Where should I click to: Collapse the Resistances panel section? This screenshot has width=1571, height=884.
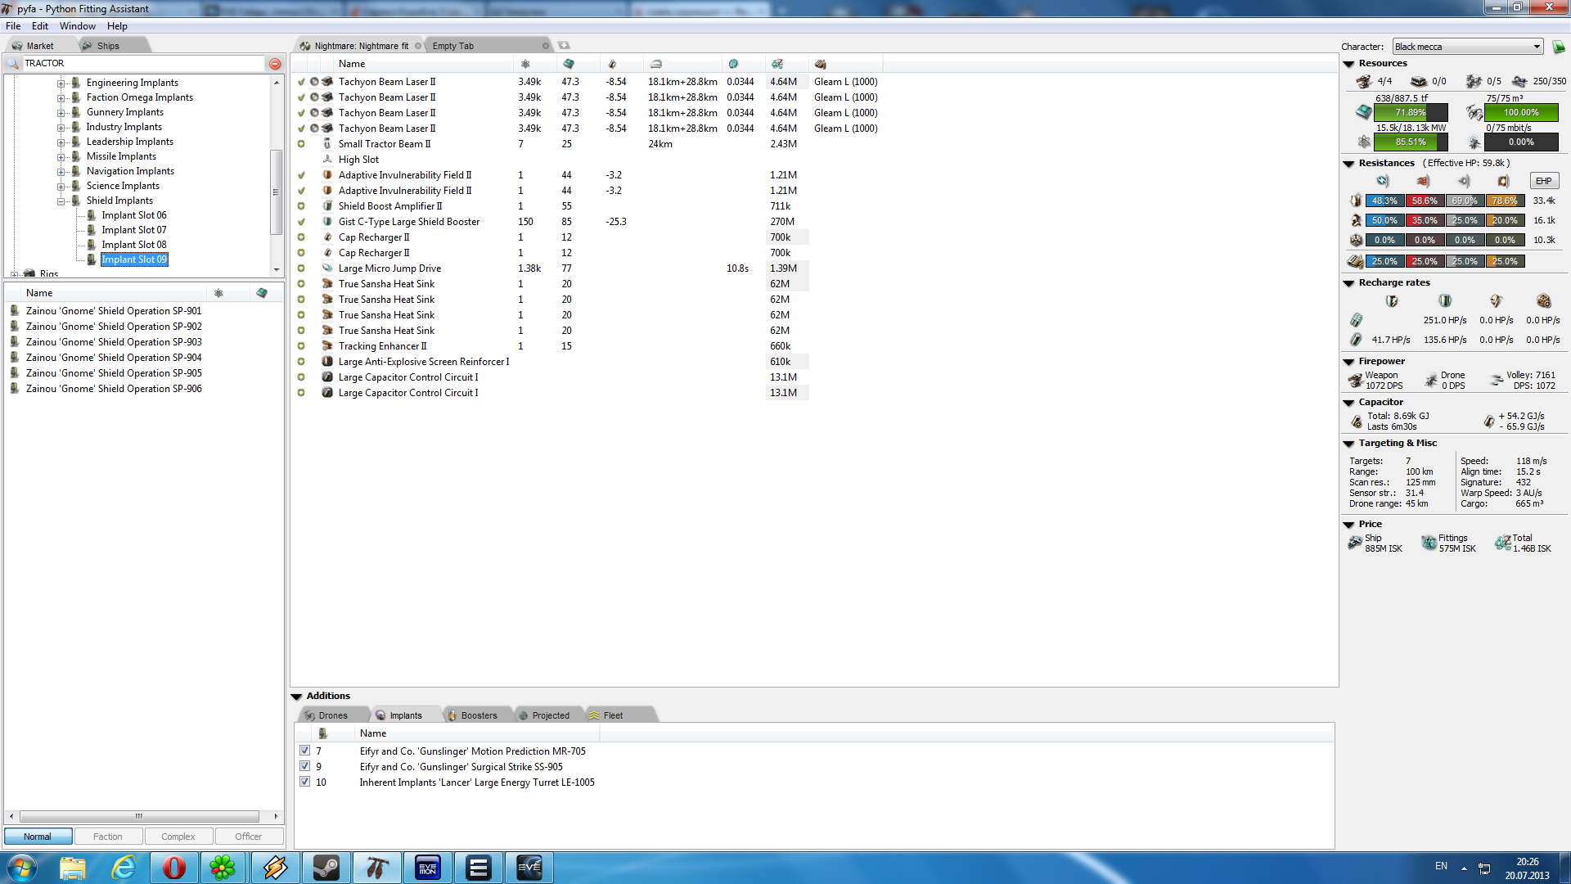1348,164
